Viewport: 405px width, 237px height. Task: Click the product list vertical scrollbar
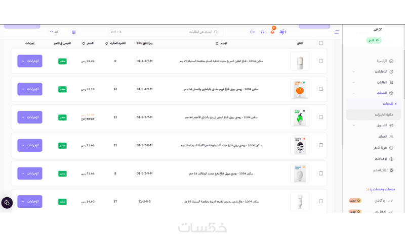click(x=343, y=88)
